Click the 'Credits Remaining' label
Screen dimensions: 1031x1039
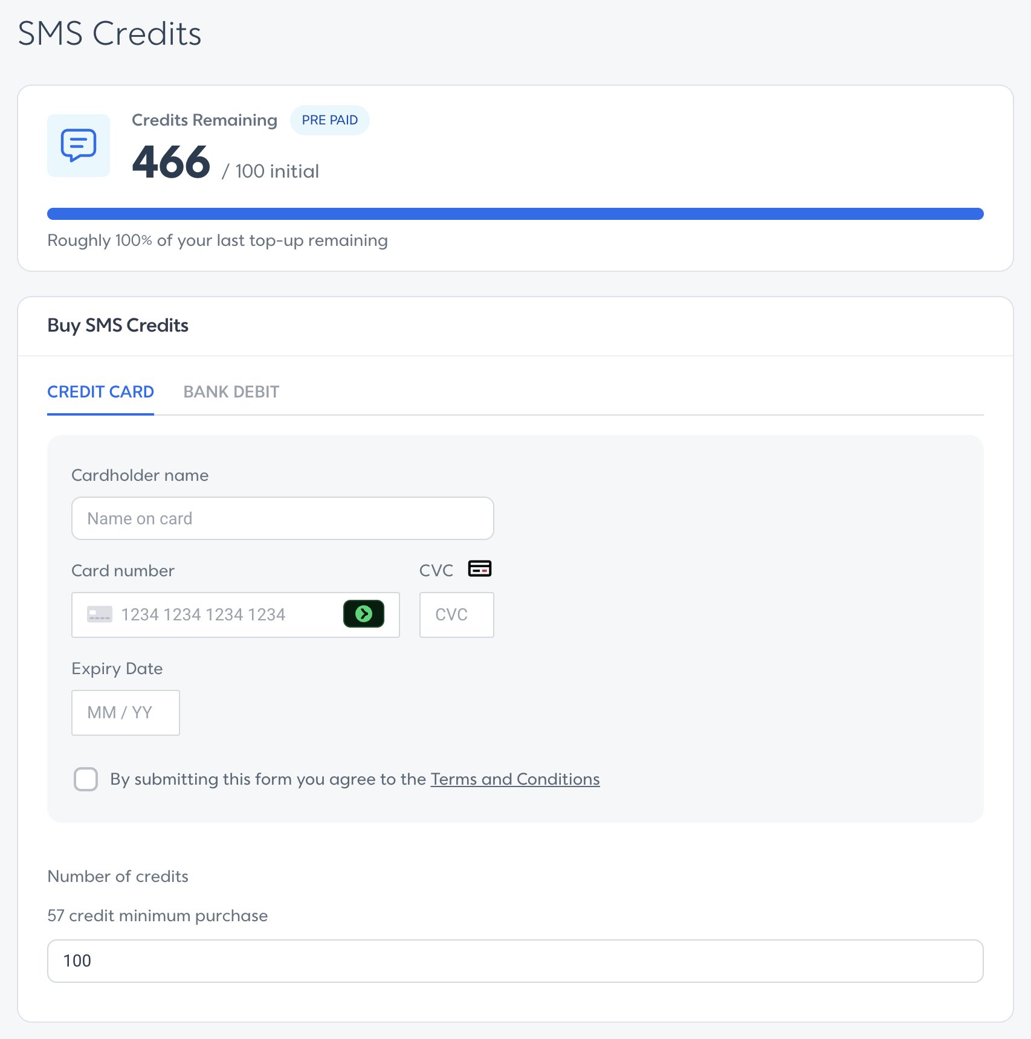pyautogui.click(x=204, y=120)
